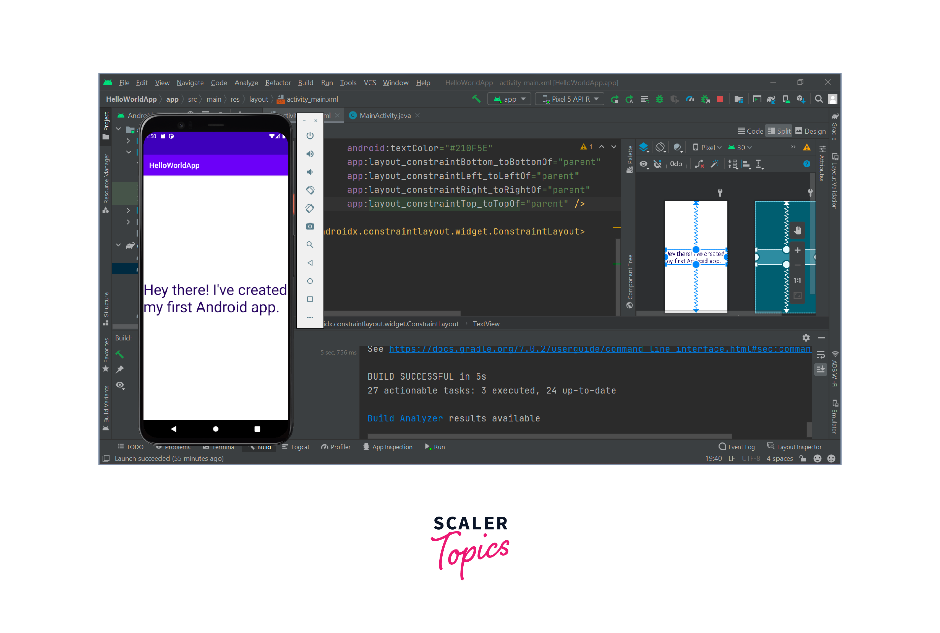Open the Refactor menu

point(278,83)
